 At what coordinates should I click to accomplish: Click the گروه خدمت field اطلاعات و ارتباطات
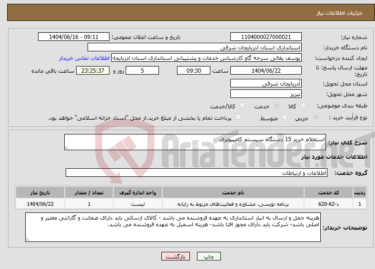[197, 173]
